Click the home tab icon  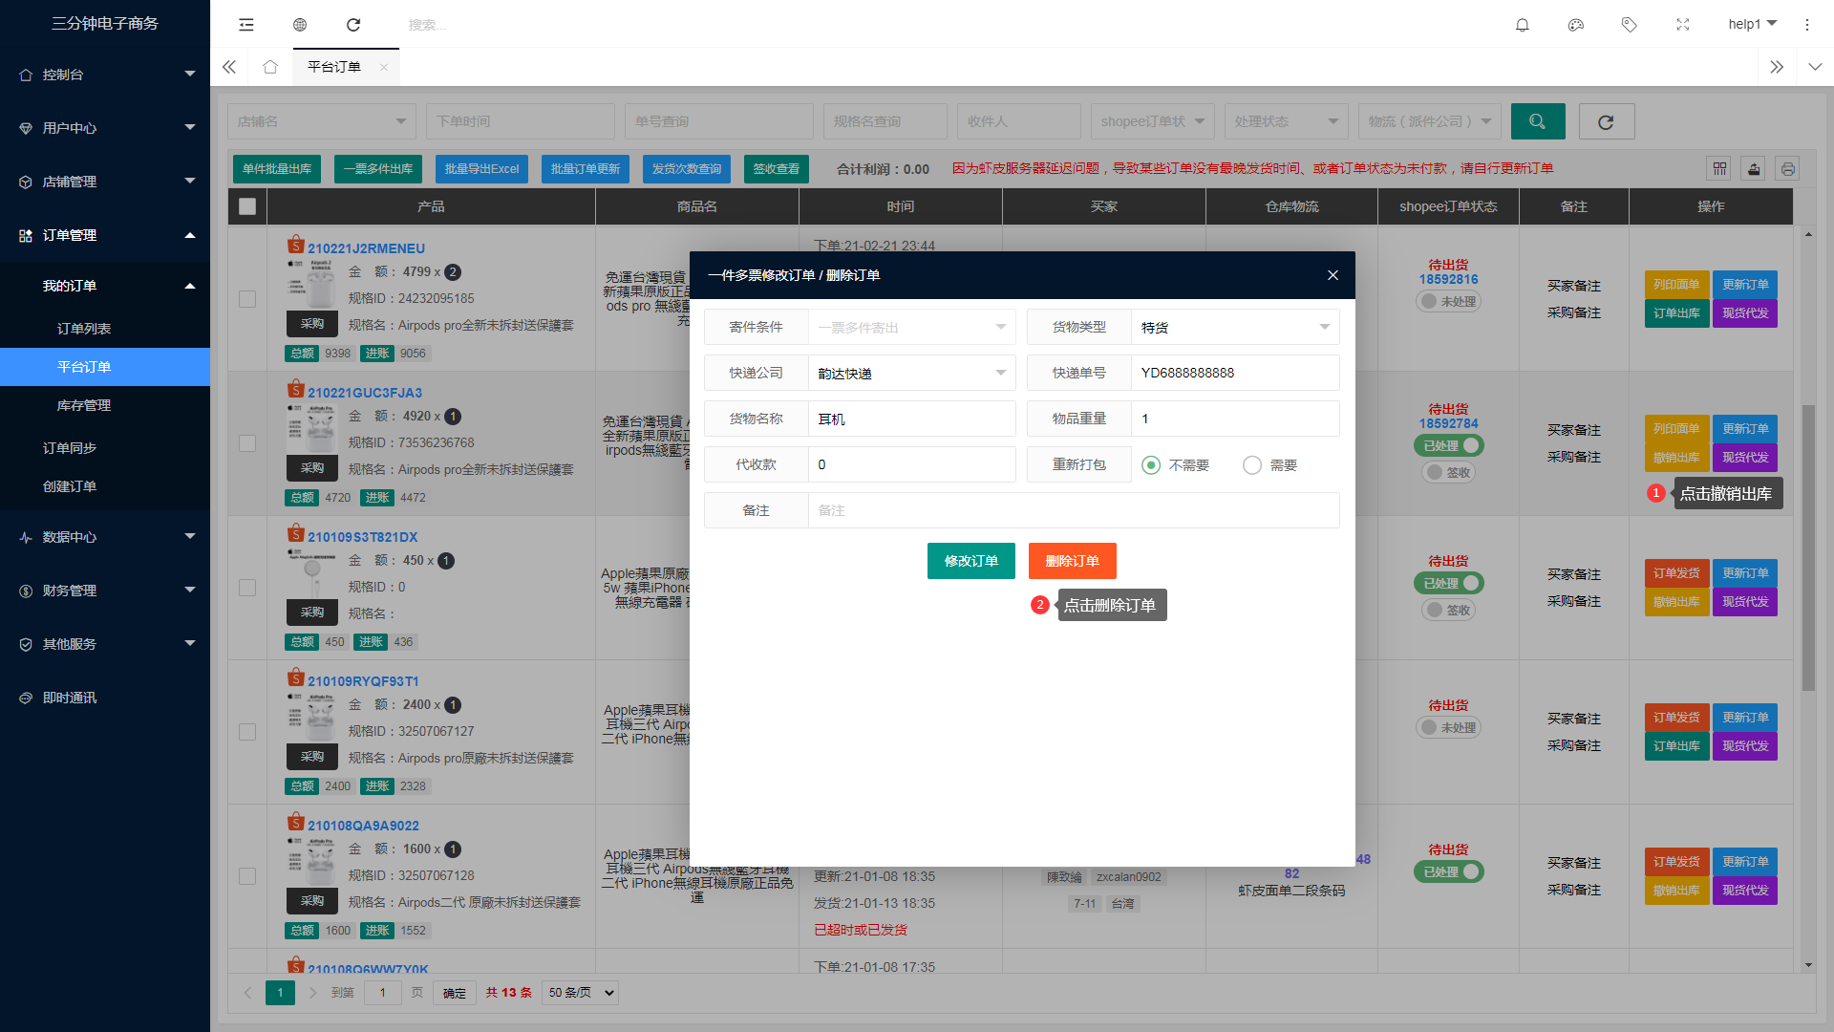click(x=270, y=67)
